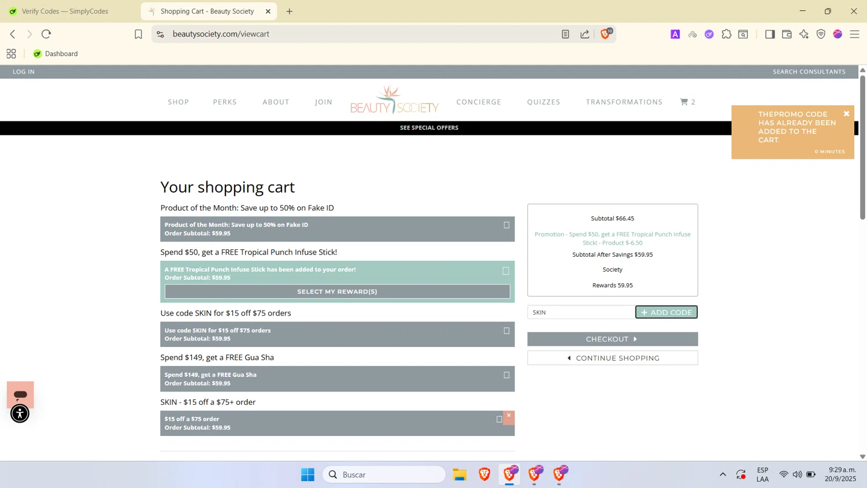The image size is (867, 488).
Task: Open the CONCIERGE menu
Action: click(479, 102)
